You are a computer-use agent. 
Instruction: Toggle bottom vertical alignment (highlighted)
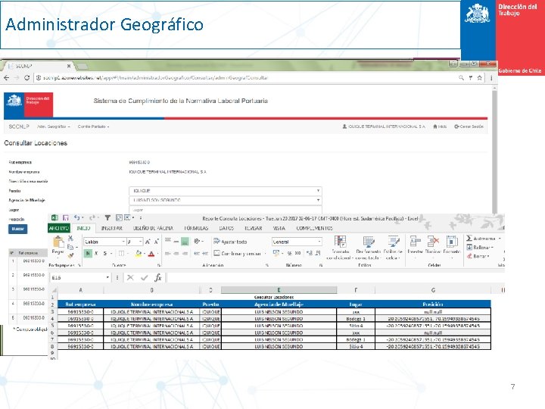click(185, 241)
